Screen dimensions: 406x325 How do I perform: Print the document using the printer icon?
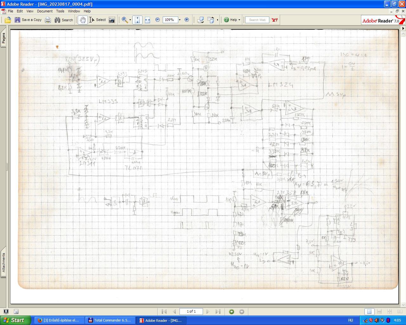tap(48, 20)
